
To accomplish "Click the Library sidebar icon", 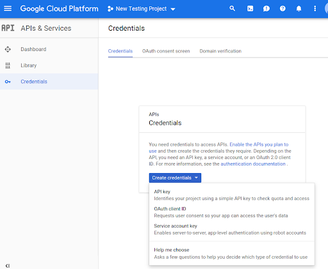I will pyautogui.click(x=8, y=65).
